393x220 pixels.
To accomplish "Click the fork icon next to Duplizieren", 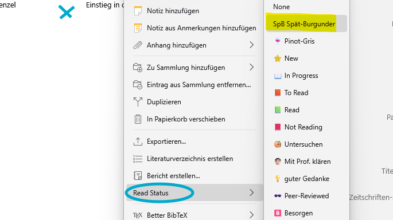I will point(138,102).
